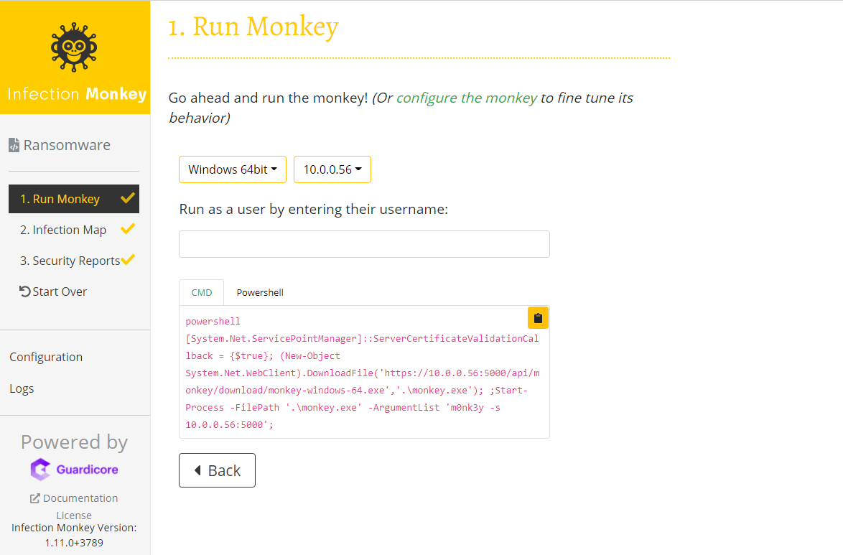Click the checkmark next to Run Monkey
This screenshot has height=555, width=843.
pyautogui.click(x=127, y=198)
